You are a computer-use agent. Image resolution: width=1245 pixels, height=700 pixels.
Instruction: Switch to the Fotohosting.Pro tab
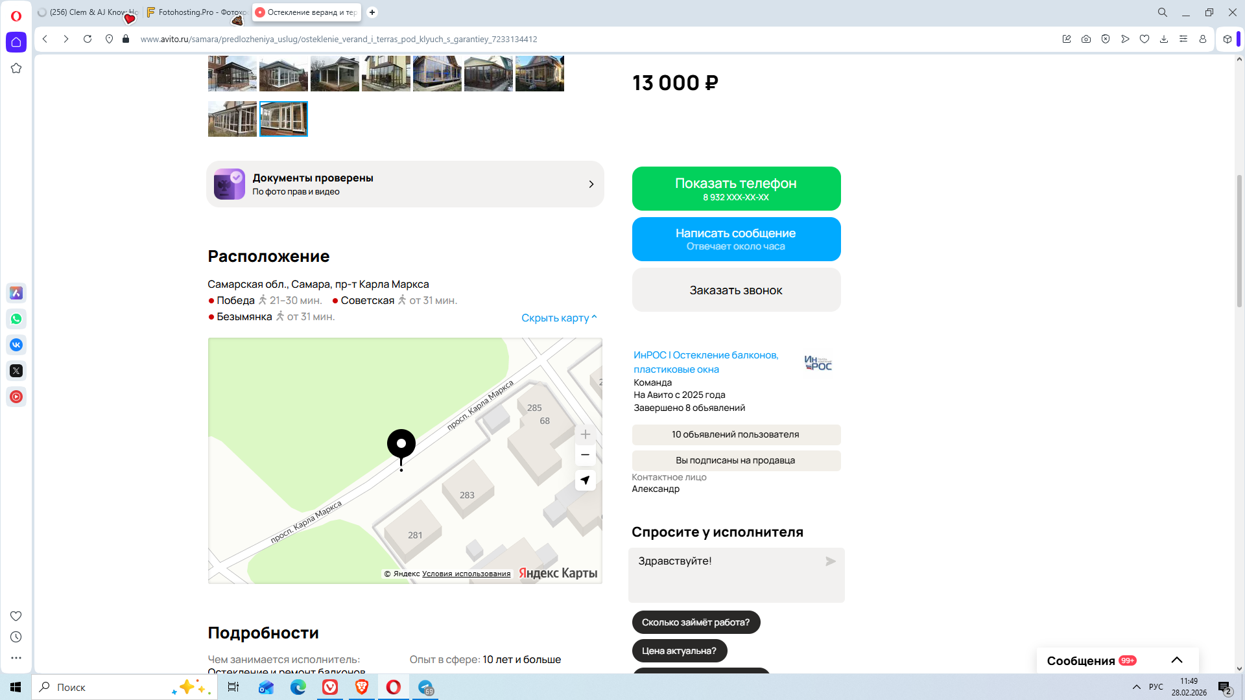pos(197,12)
